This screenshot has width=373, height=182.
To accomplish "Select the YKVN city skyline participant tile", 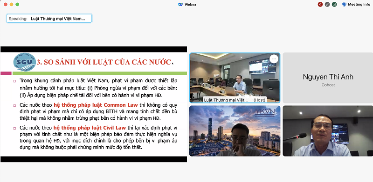I will (235, 131).
